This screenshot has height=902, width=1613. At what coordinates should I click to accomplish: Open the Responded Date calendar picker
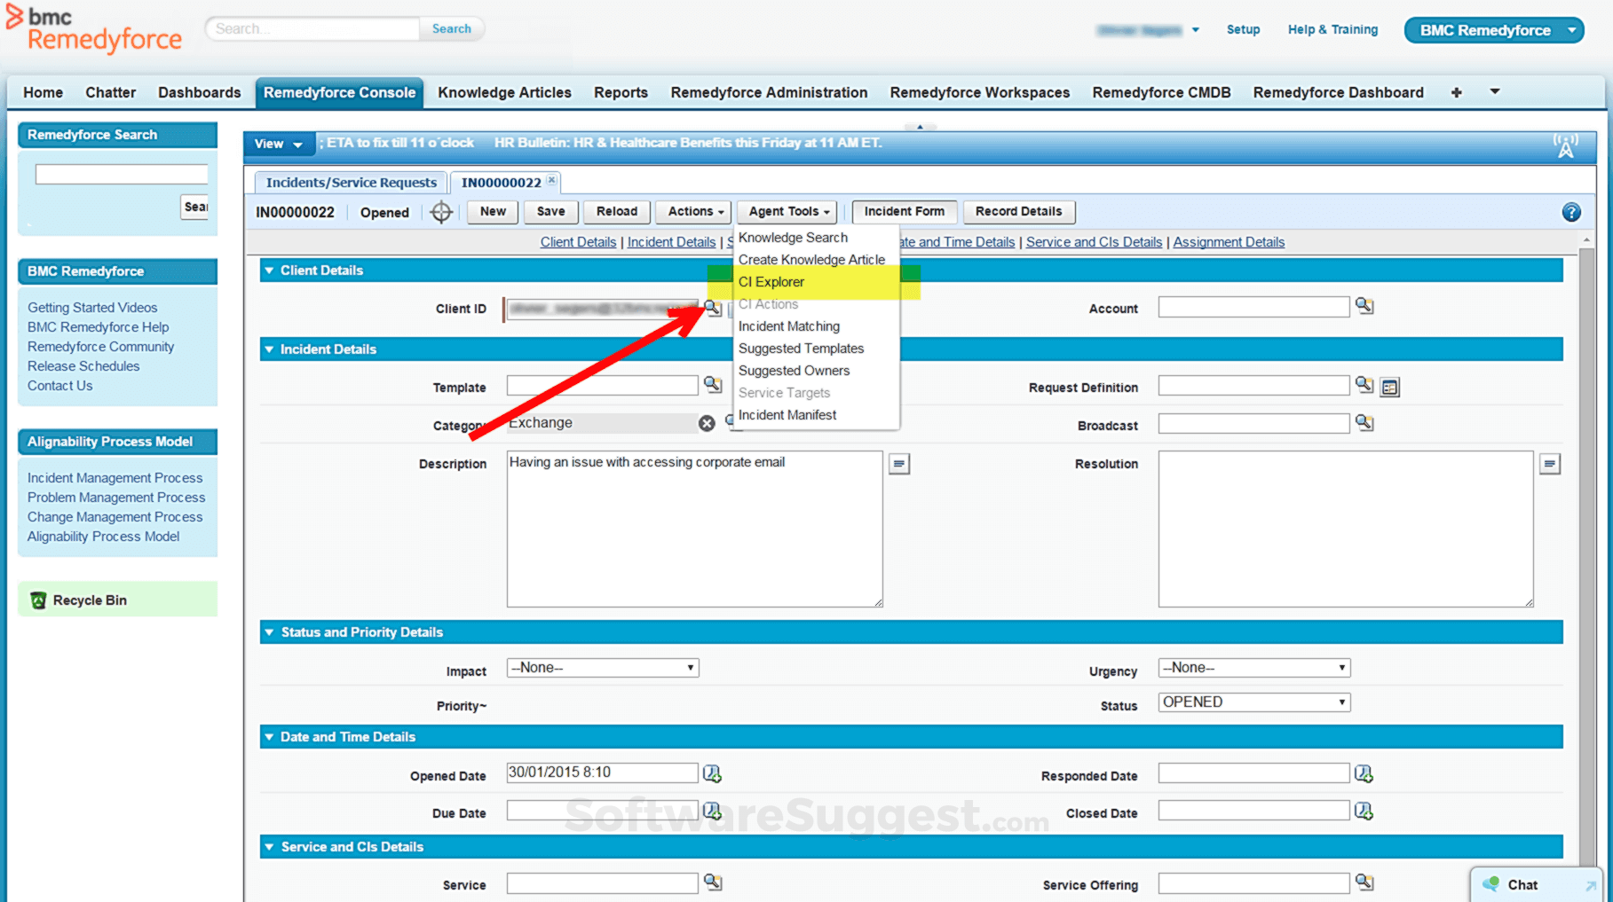tap(1364, 774)
